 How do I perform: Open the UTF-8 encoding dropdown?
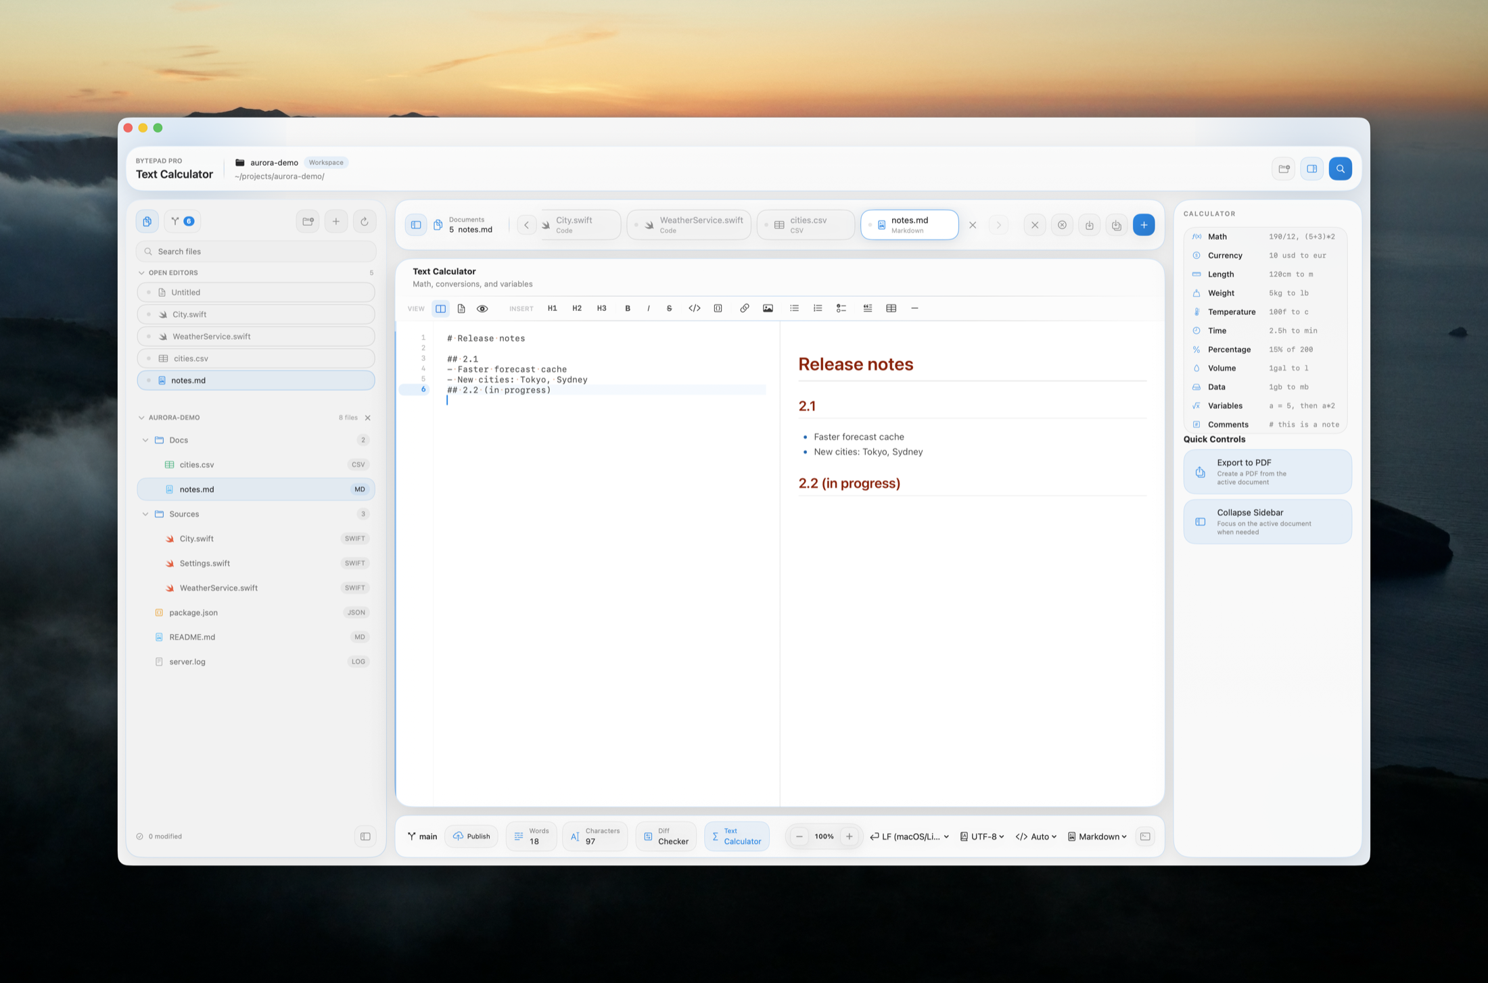click(982, 836)
